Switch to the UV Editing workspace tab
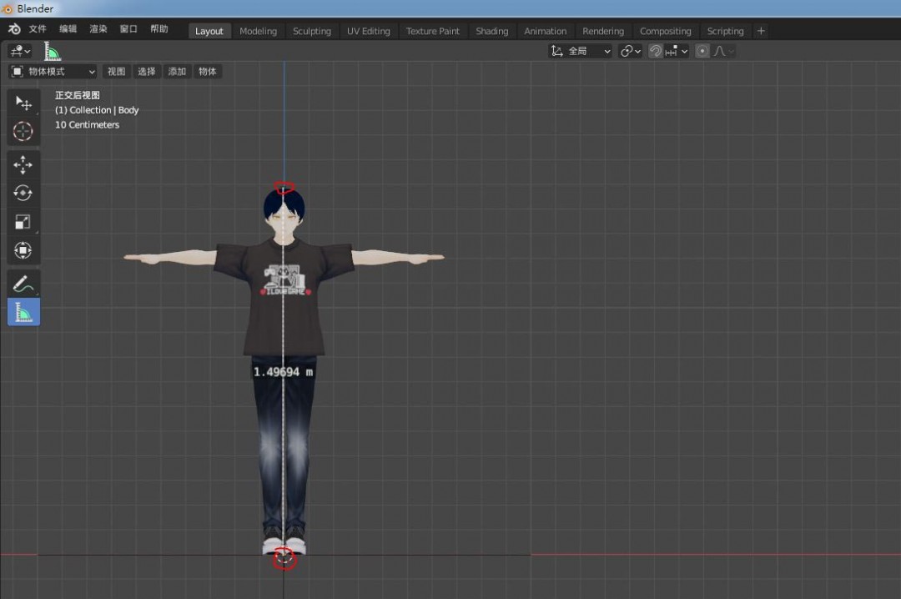 [x=369, y=31]
